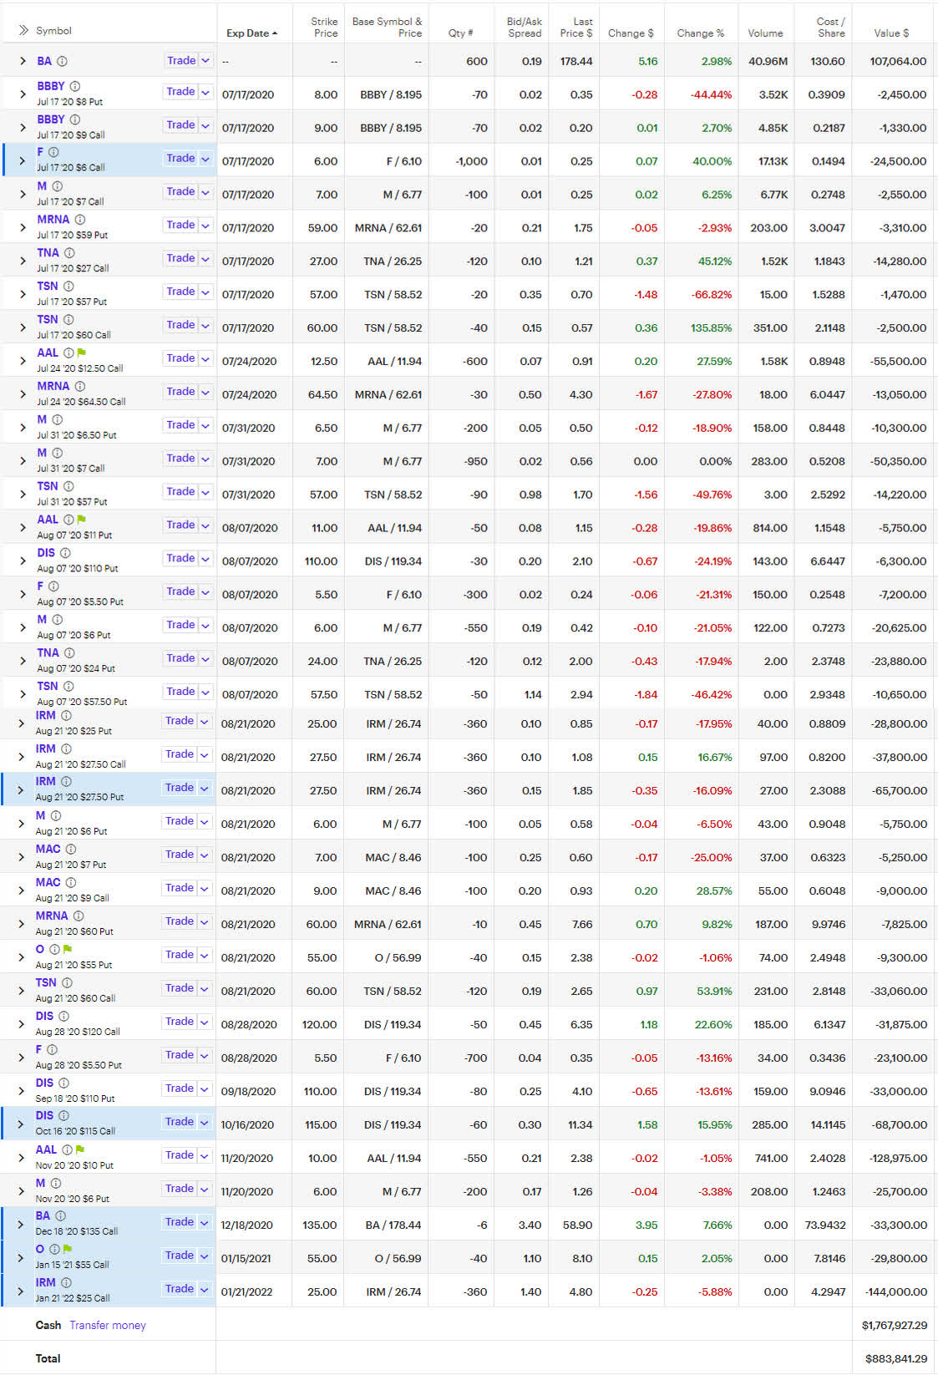Open Trade dropdown arrow for M Jul 31 $7 Call
The height and width of the screenshot is (1375, 938).
point(205,458)
